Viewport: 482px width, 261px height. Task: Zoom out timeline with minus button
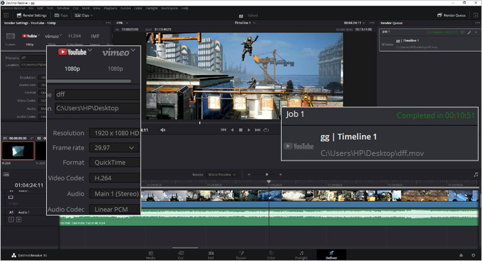click(x=249, y=175)
